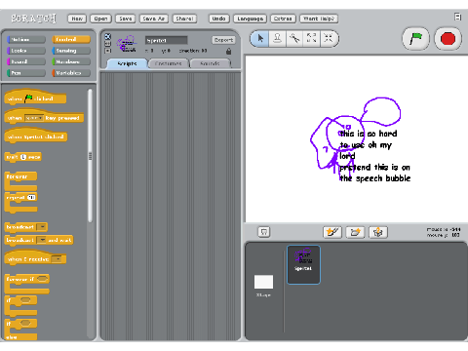Viewport: 468px width, 351px height.
Task: Click the Save As button
Action: tap(154, 19)
